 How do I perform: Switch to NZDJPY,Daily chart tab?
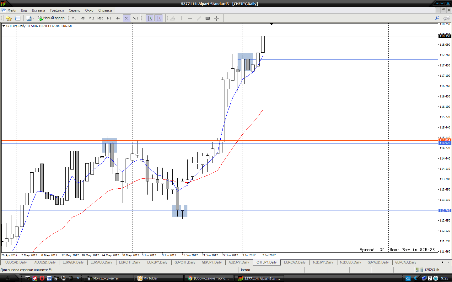coord(323,262)
